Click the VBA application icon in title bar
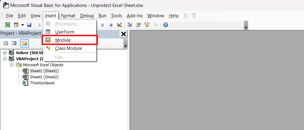Viewport: 304px width, 130px height. (x=5, y=5)
